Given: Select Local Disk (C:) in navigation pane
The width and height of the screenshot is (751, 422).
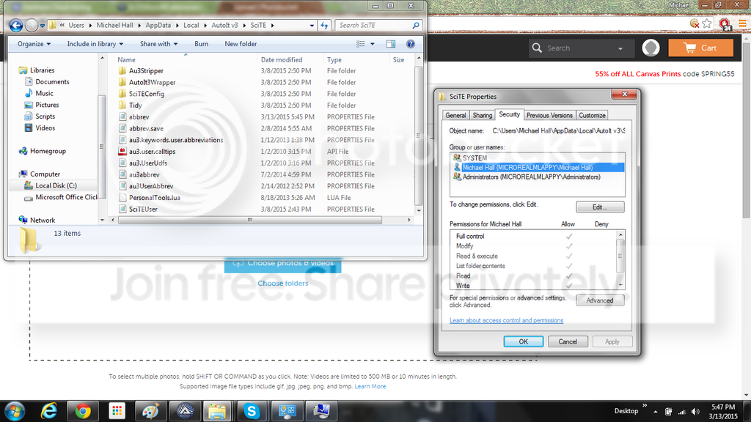Looking at the screenshot, I should (x=56, y=185).
